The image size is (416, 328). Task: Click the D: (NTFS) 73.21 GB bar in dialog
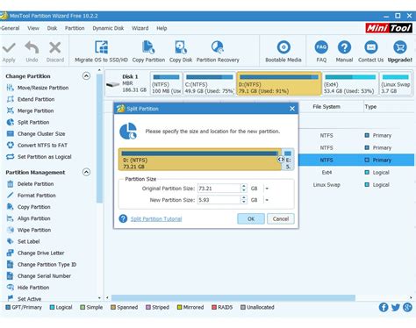(x=199, y=160)
